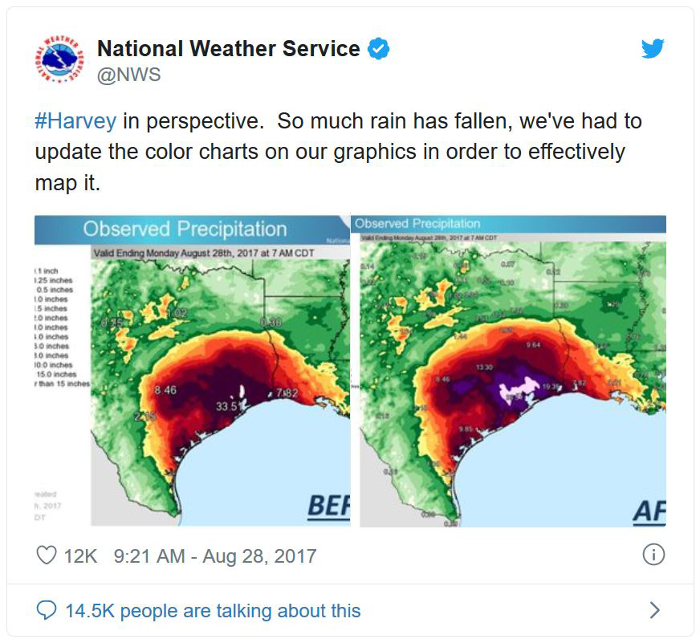This screenshot has width=700, height=643.
Task: Open the #Harvey hashtag link
Action: [75, 121]
